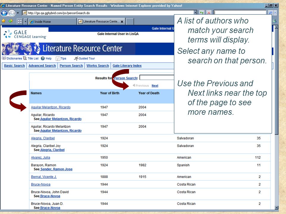The image size is (286, 214).
Task: Click the address bar URL field
Action: point(108,13)
